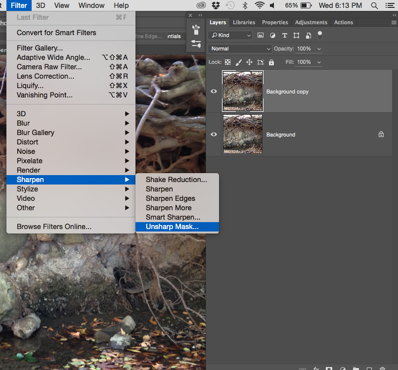Viewport: 398px width, 370px height.
Task: Click the Fill 100% value field
Action: tap(304, 62)
